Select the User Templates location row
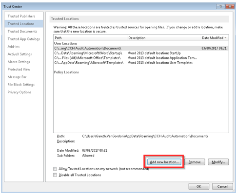This screenshot has width=237, height=194. [141, 63]
